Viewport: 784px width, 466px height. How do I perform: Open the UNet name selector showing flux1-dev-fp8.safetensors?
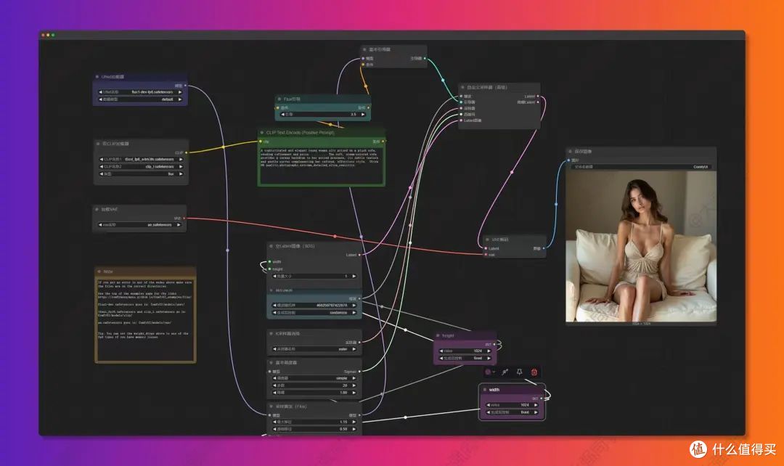coord(140,92)
